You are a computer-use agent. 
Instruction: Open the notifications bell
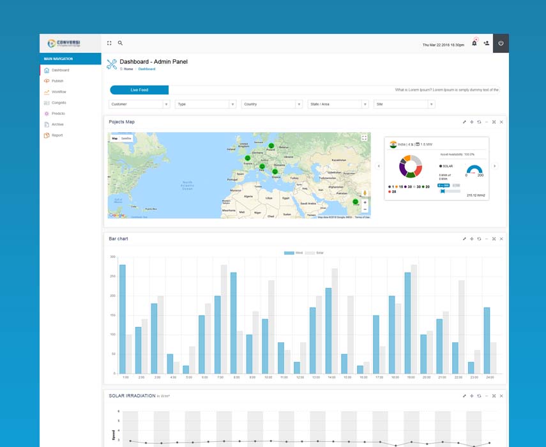474,43
